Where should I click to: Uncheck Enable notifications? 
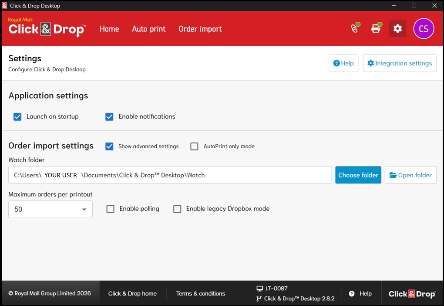(x=110, y=116)
